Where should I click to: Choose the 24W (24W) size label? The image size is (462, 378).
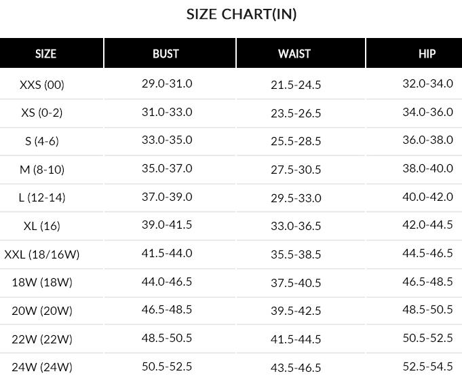(42, 367)
